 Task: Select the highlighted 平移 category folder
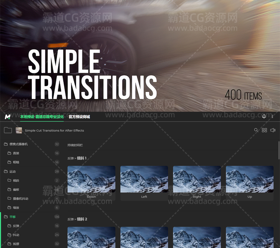12,217
